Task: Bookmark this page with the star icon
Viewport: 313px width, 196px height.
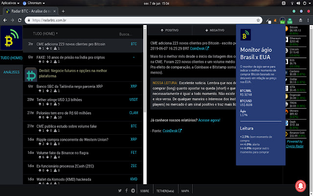Action: (x=258, y=20)
